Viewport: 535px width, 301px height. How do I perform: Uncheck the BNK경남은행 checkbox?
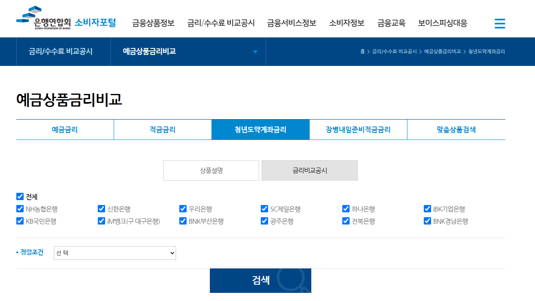click(427, 221)
